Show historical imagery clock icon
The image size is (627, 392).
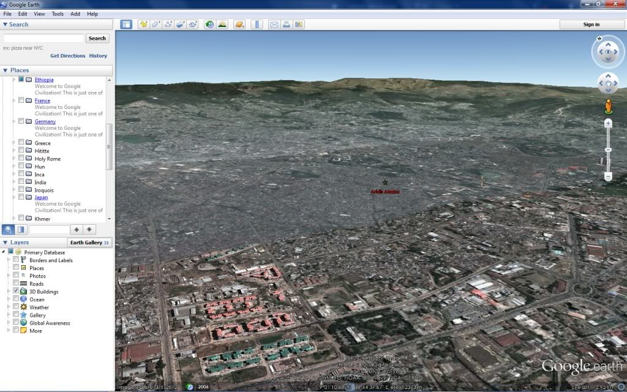(x=209, y=24)
